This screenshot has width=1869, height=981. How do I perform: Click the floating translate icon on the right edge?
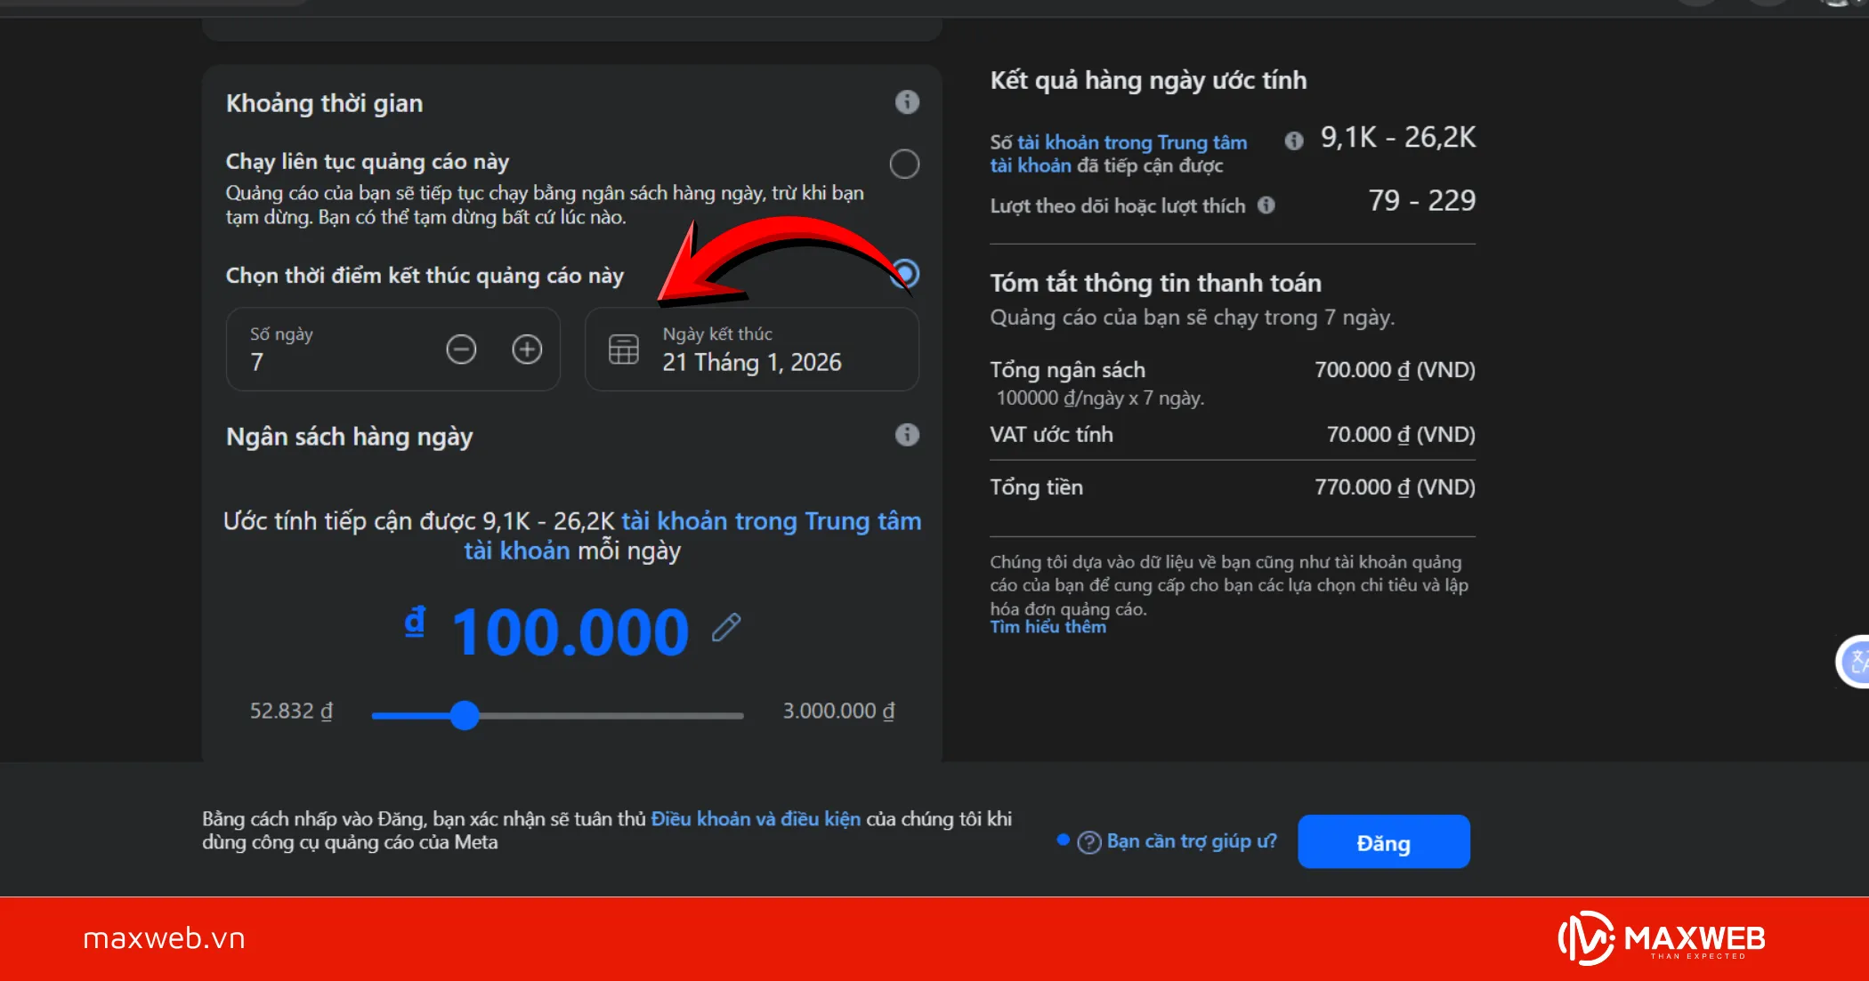1857,662
